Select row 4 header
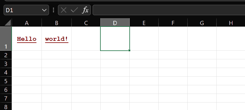 [6, 72]
